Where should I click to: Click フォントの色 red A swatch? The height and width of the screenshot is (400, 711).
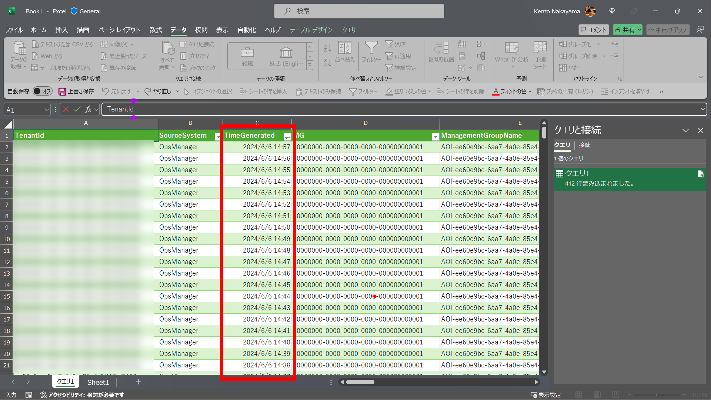[x=496, y=91]
